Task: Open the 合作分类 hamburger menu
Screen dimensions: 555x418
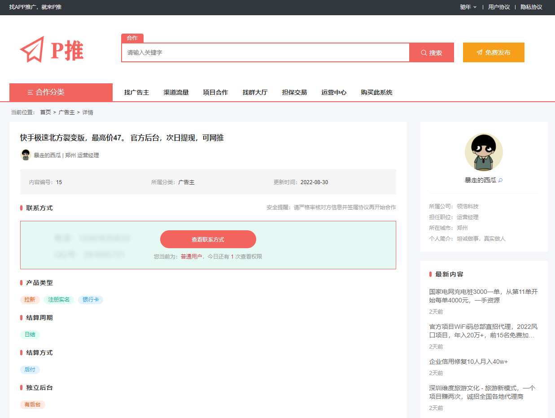Action: point(61,92)
